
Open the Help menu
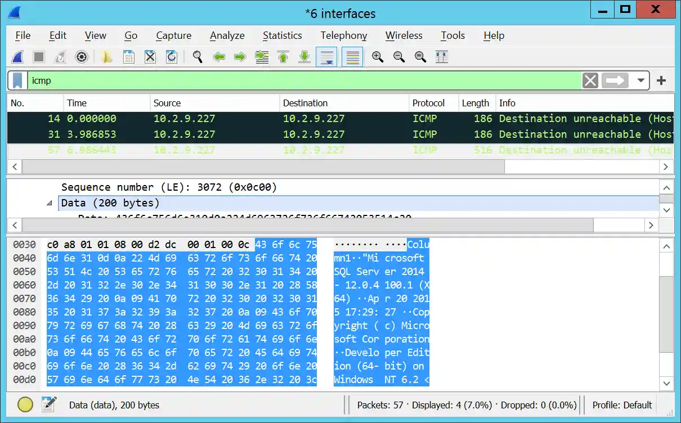click(x=494, y=35)
